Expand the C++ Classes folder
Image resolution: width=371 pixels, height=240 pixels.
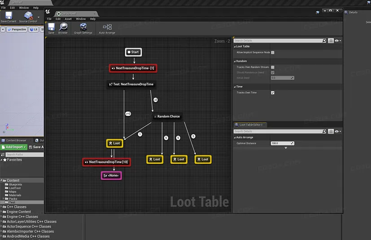pyautogui.click(x=1, y=207)
